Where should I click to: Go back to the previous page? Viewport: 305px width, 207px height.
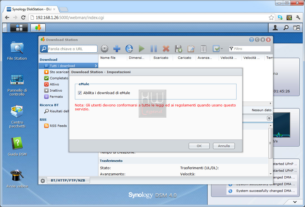7,18
